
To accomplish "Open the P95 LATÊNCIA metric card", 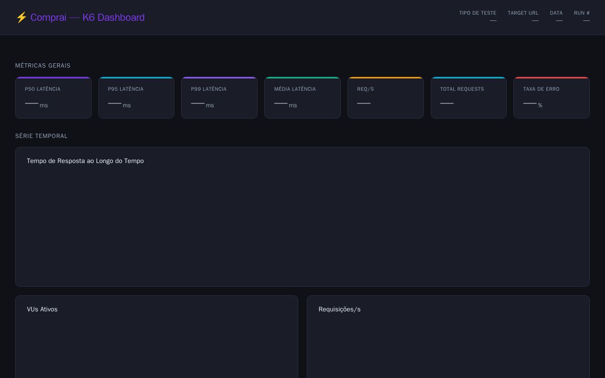I will [x=136, y=97].
